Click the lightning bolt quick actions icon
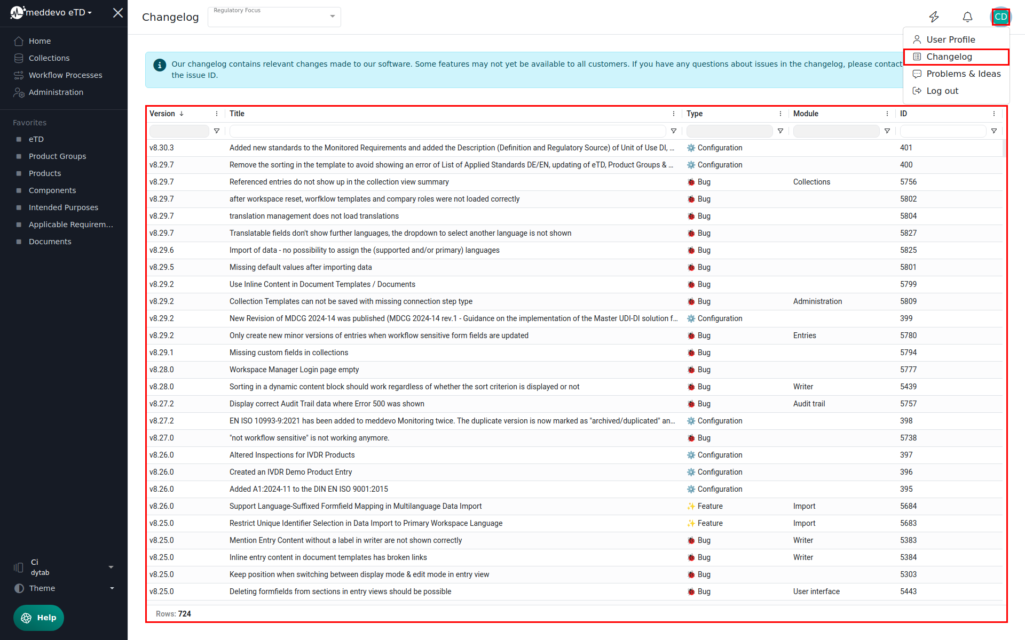The image size is (1025, 640). 934,17
